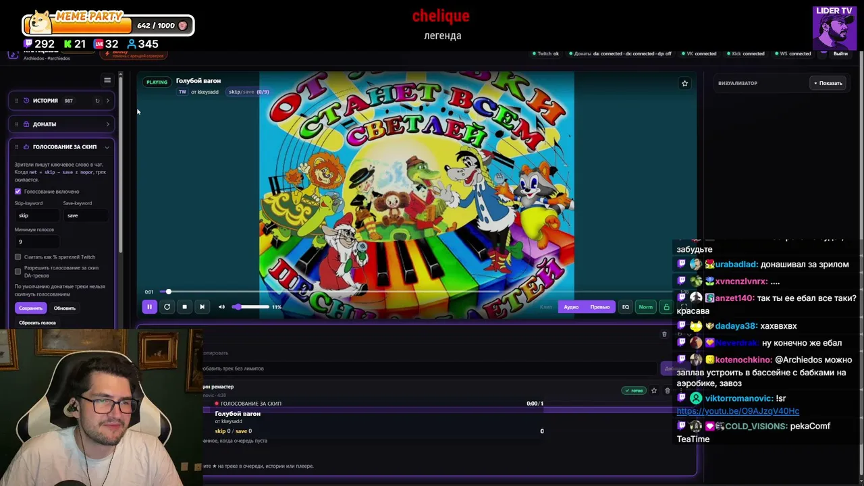The width and height of the screenshot is (864, 486).
Task: Click the WS connected status indicator
Action: pos(792,53)
